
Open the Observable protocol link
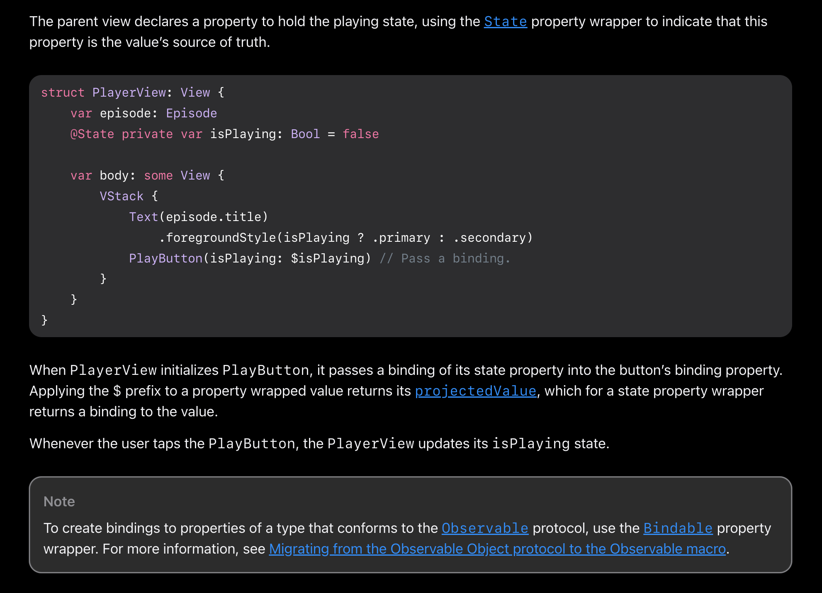[484, 528]
